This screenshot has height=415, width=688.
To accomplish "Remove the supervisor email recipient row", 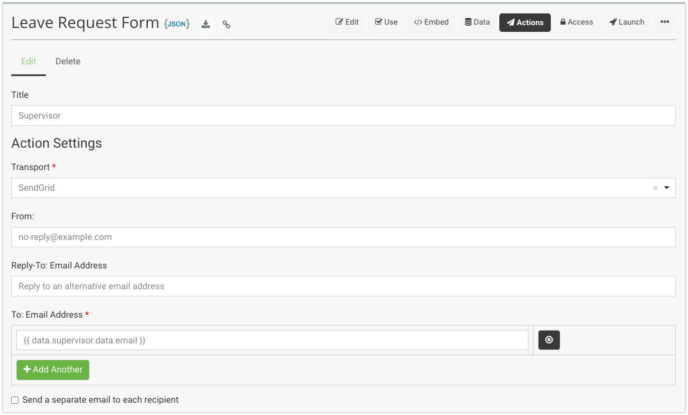I will (x=549, y=340).
